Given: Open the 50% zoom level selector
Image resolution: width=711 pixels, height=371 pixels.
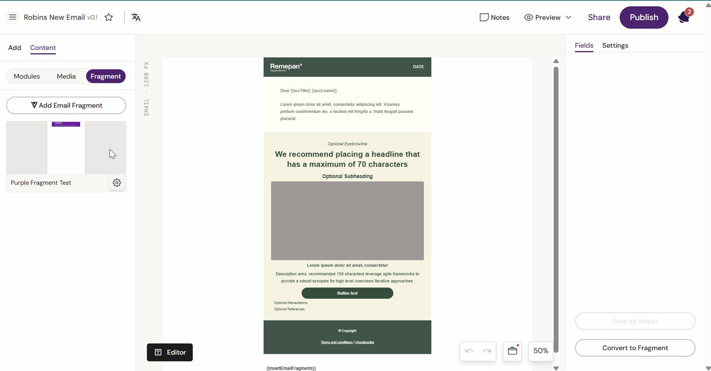Looking at the screenshot, I should pyautogui.click(x=541, y=351).
